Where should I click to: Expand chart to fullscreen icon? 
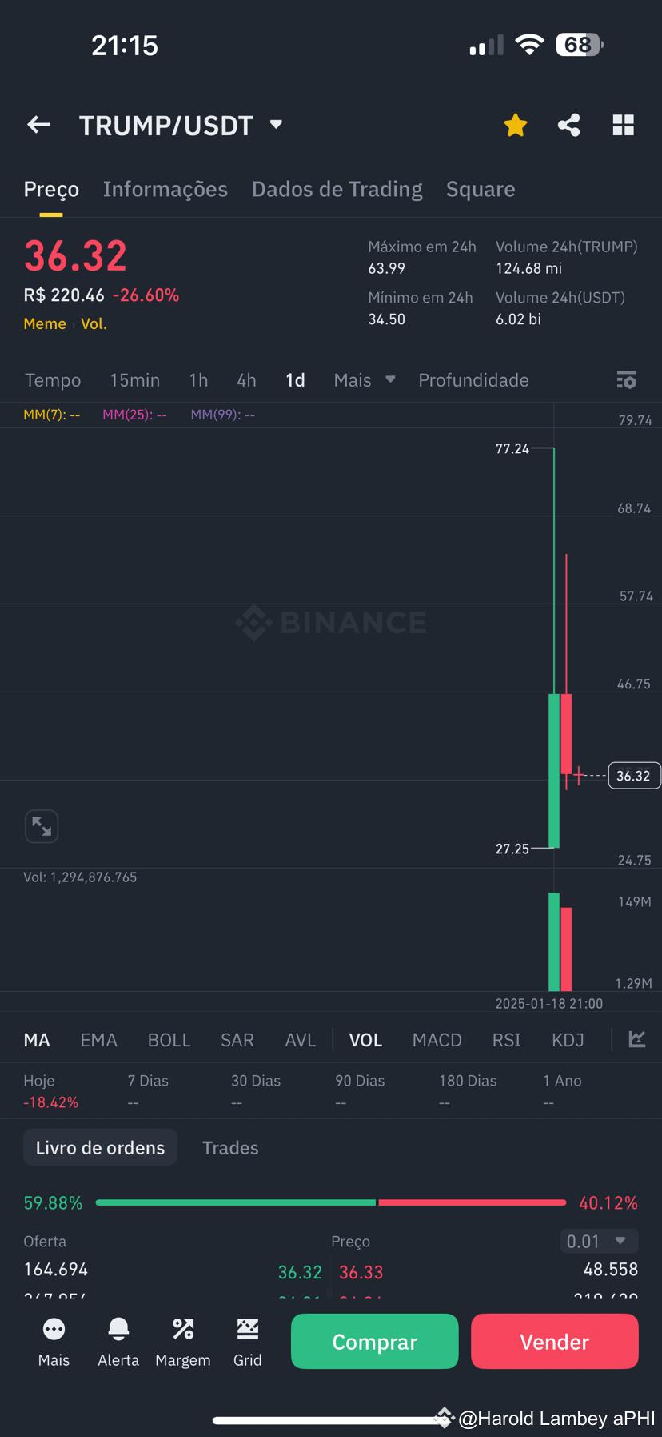42,826
